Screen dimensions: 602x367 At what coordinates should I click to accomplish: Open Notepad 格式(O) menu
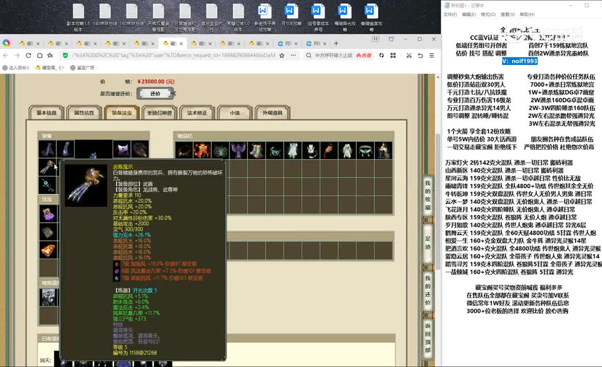click(488, 14)
